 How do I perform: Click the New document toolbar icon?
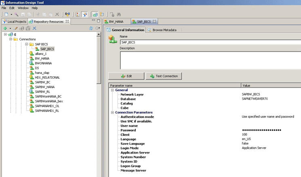point(6,15)
